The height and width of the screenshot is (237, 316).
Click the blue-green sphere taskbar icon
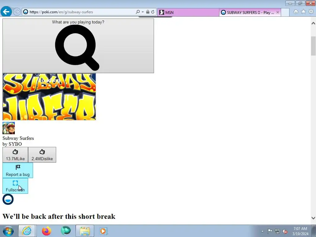point(66,231)
